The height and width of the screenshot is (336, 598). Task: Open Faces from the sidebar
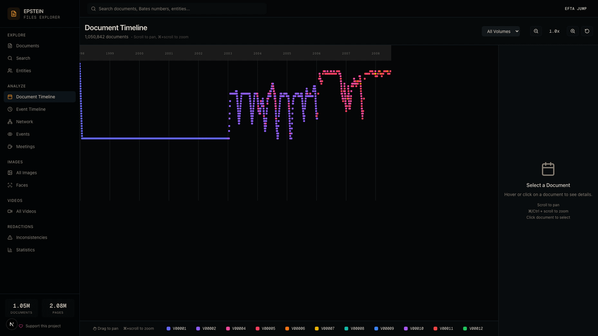[x=22, y=185]
